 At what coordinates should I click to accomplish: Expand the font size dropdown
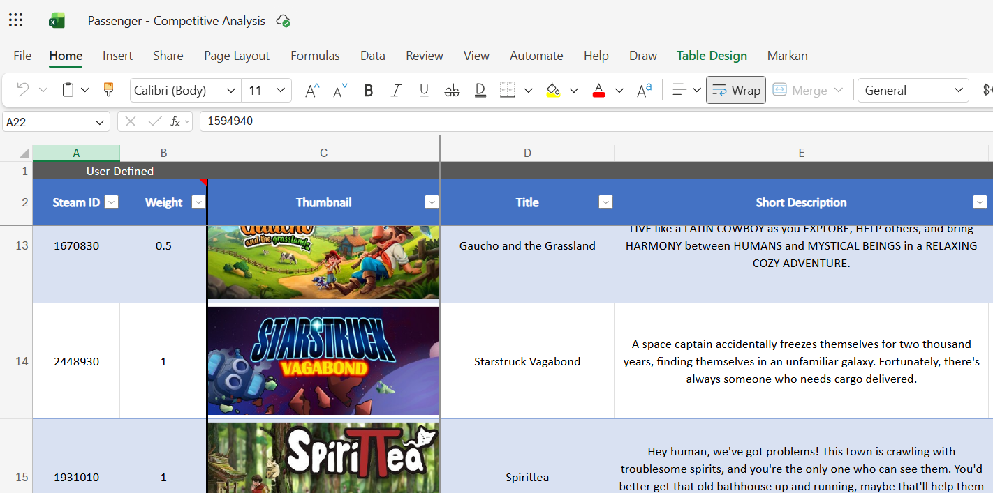(280, 90)
